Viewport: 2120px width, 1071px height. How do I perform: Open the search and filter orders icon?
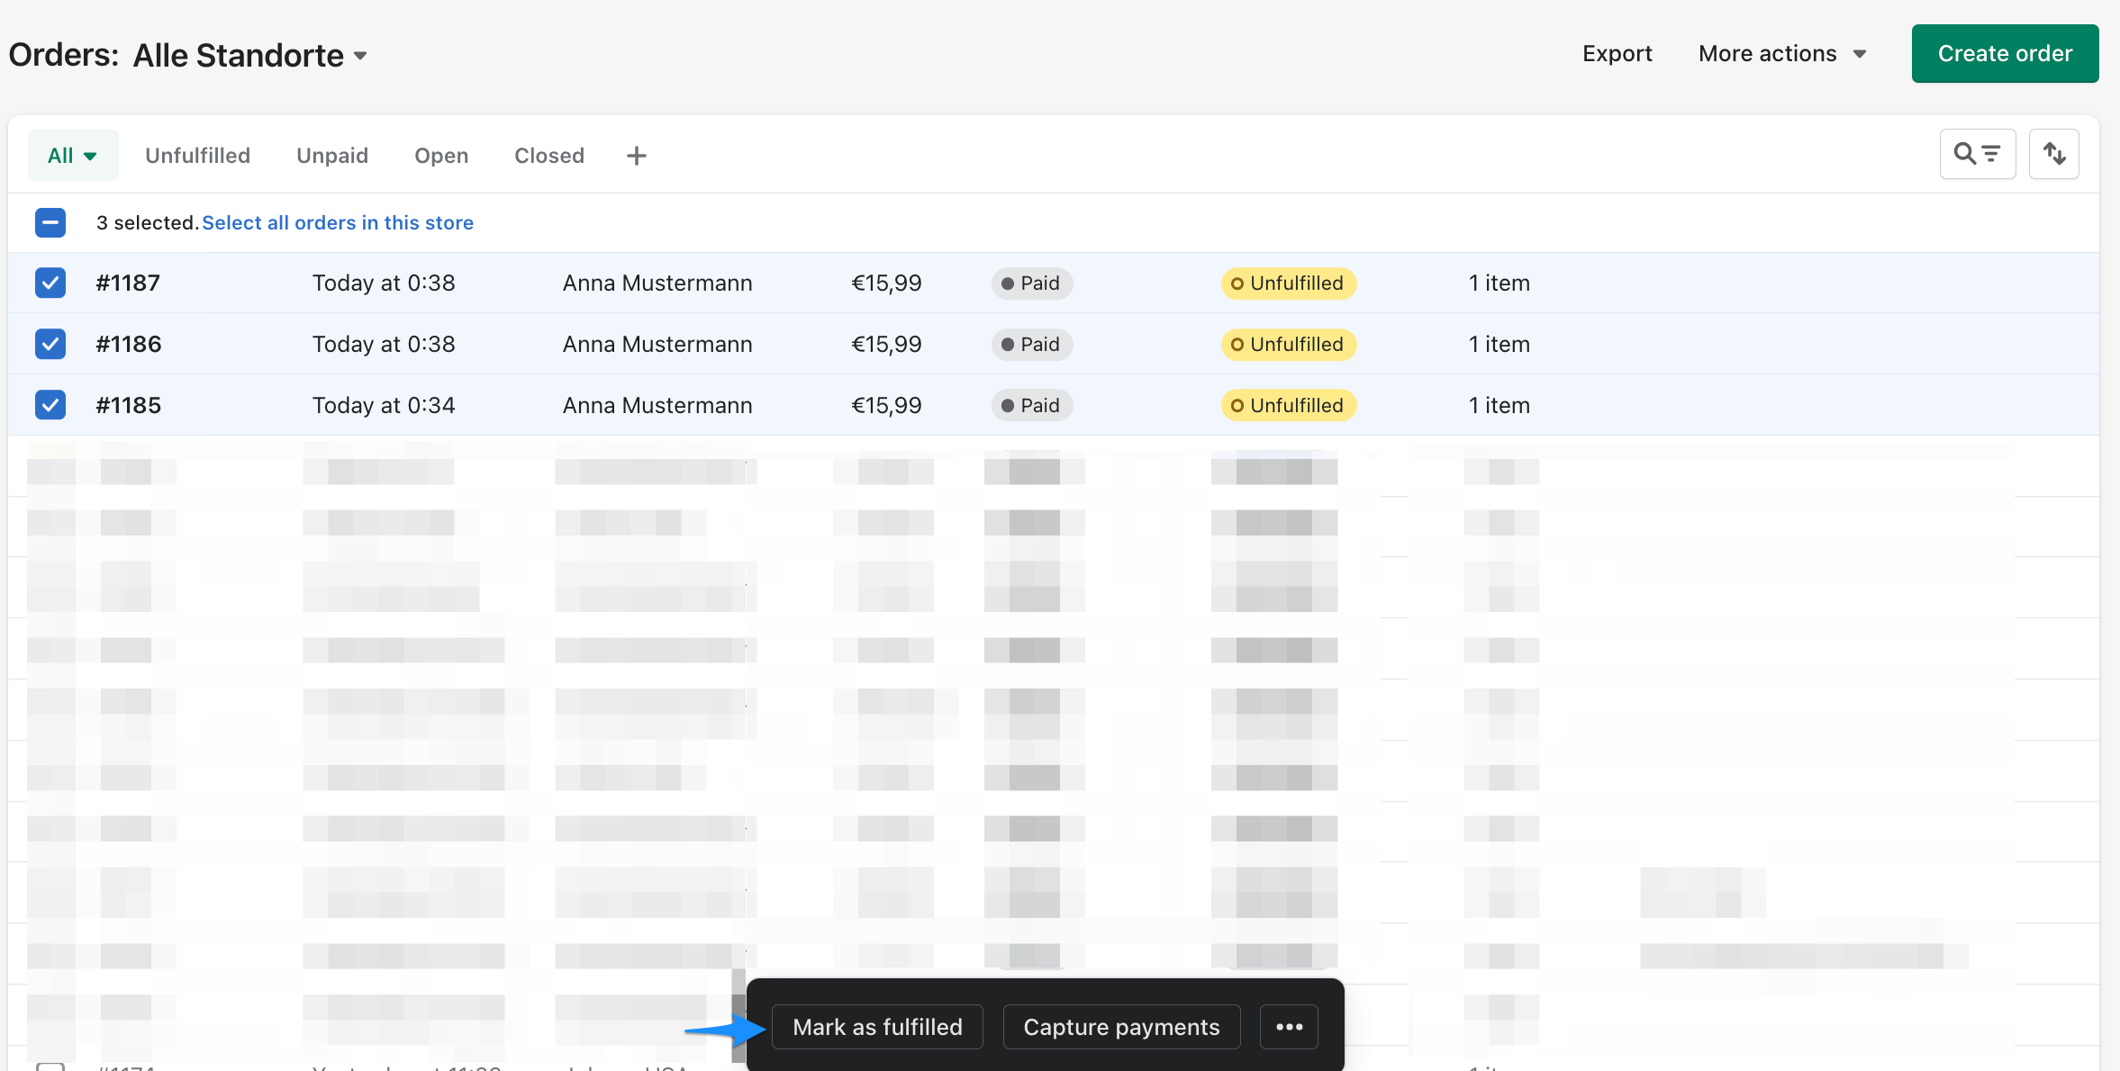tap(1977, 155)
